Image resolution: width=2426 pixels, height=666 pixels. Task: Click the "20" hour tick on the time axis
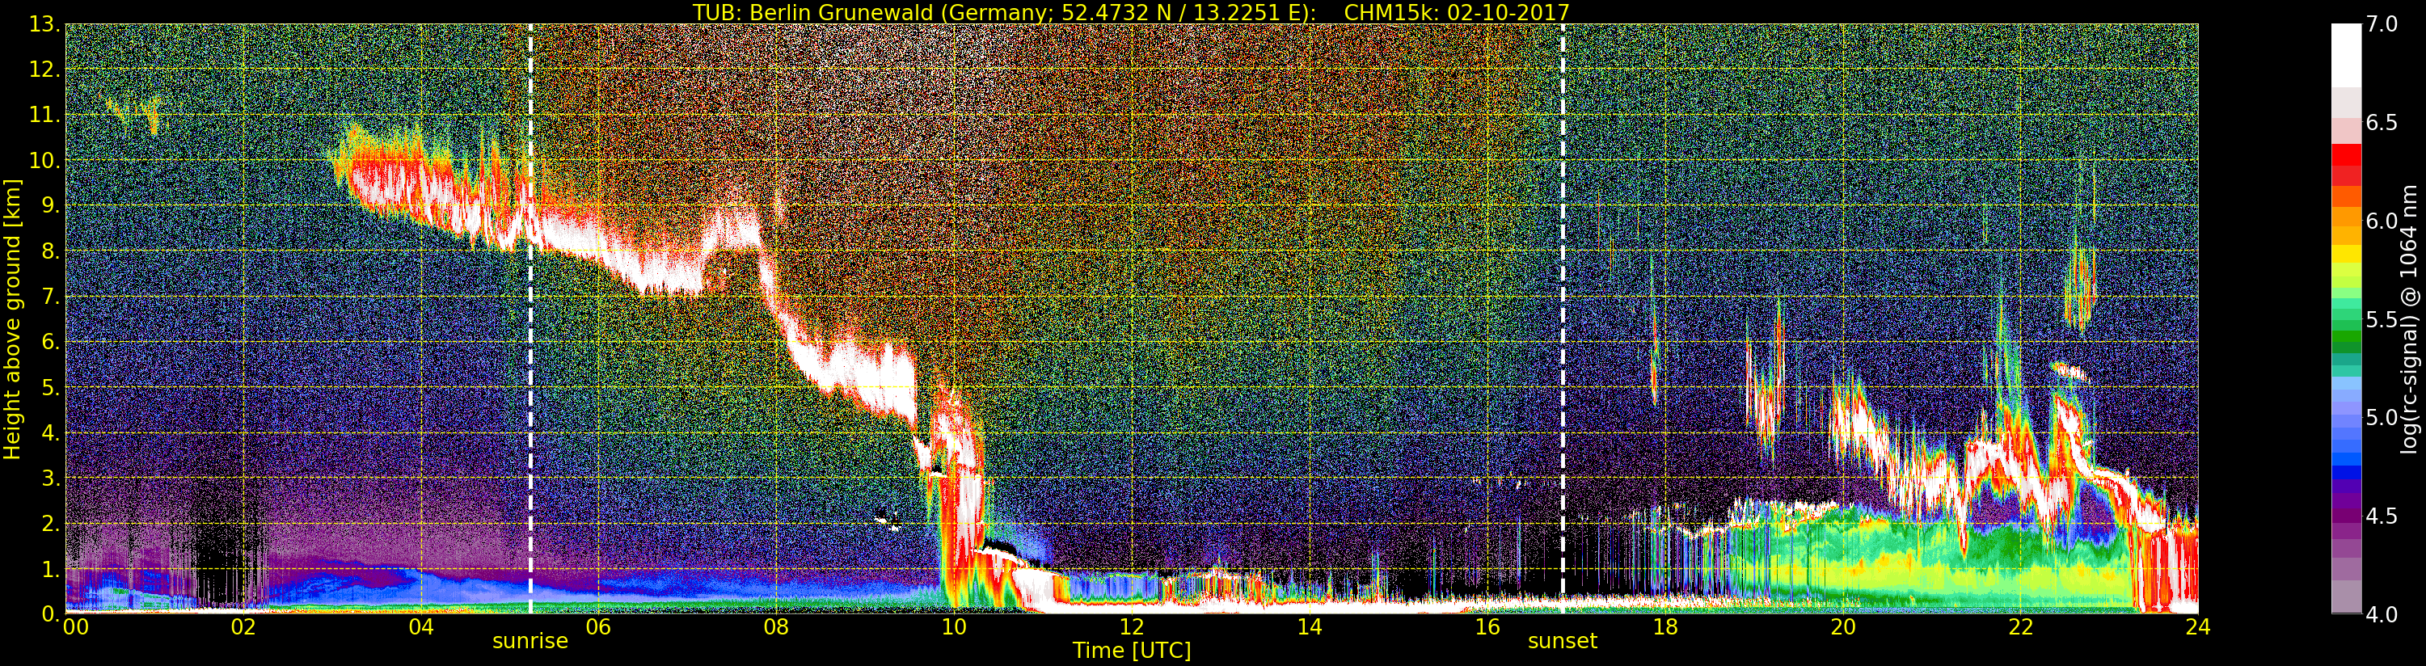[1842, 627]
